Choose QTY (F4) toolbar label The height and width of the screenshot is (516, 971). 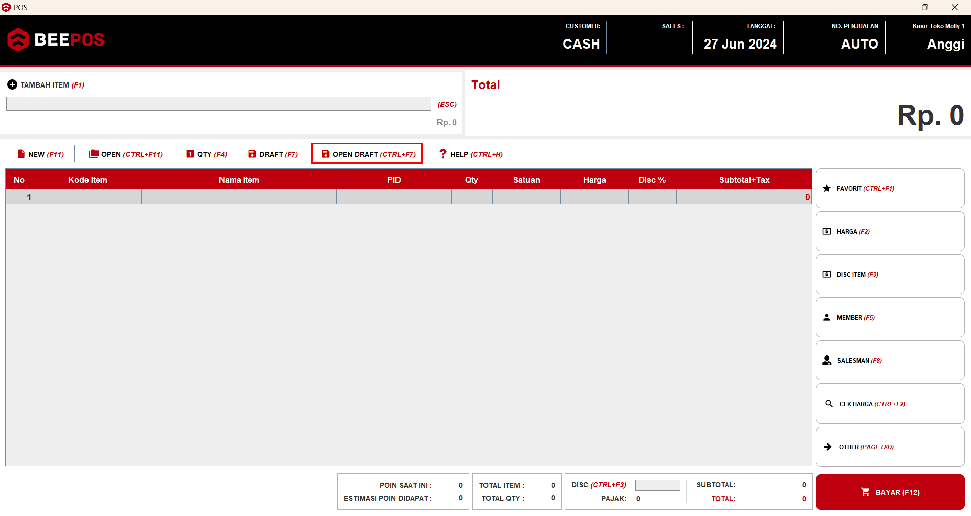212,154
